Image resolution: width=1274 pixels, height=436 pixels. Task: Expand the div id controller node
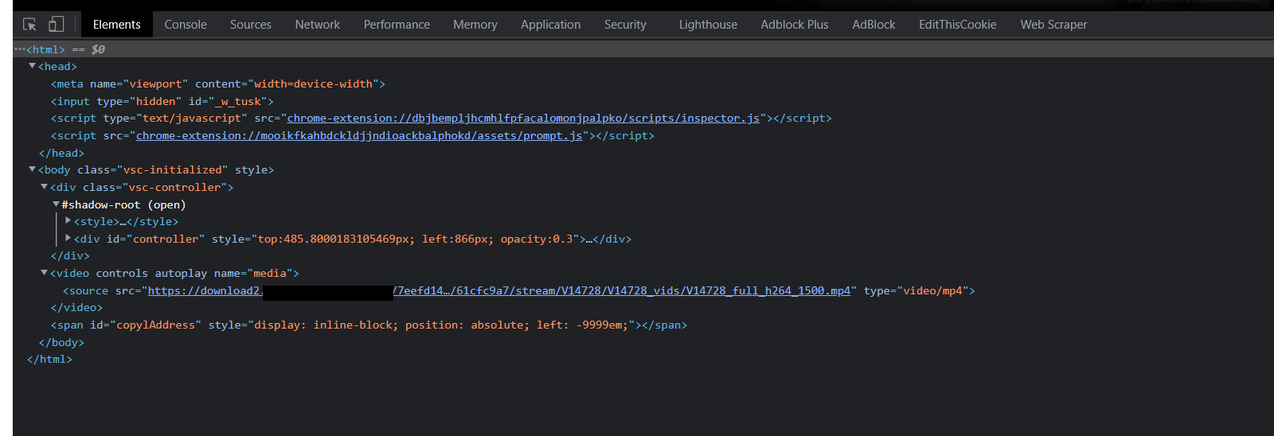point(68,239)
